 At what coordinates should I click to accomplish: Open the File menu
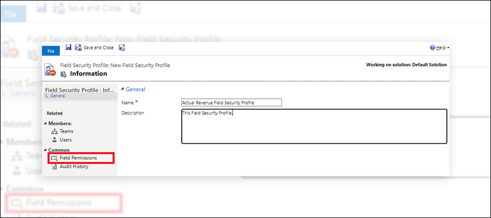51,51
